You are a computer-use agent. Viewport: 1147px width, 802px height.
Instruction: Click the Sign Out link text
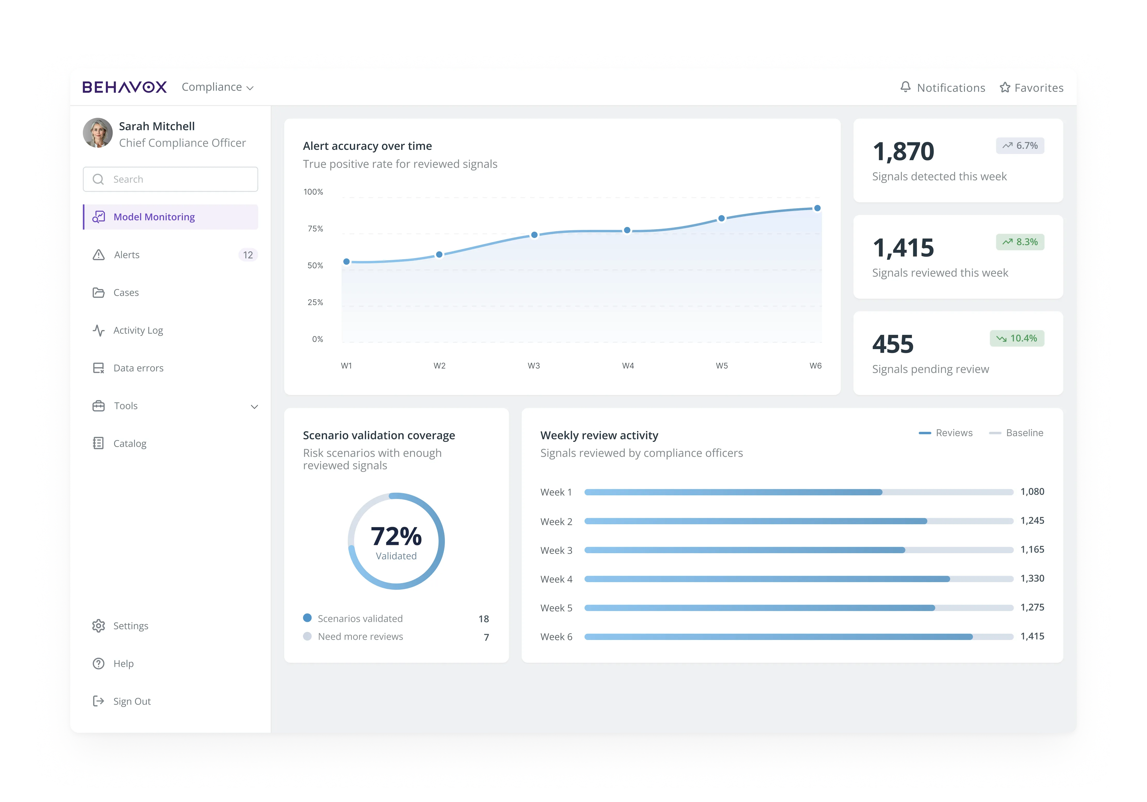point(132,701)
